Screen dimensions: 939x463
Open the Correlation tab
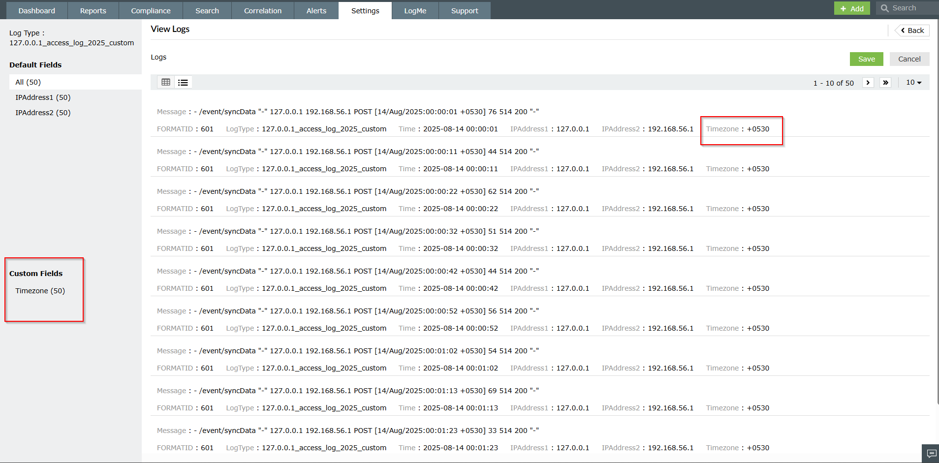(263, 11)
